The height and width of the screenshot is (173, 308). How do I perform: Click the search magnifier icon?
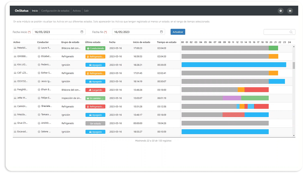tap(291, 32)
